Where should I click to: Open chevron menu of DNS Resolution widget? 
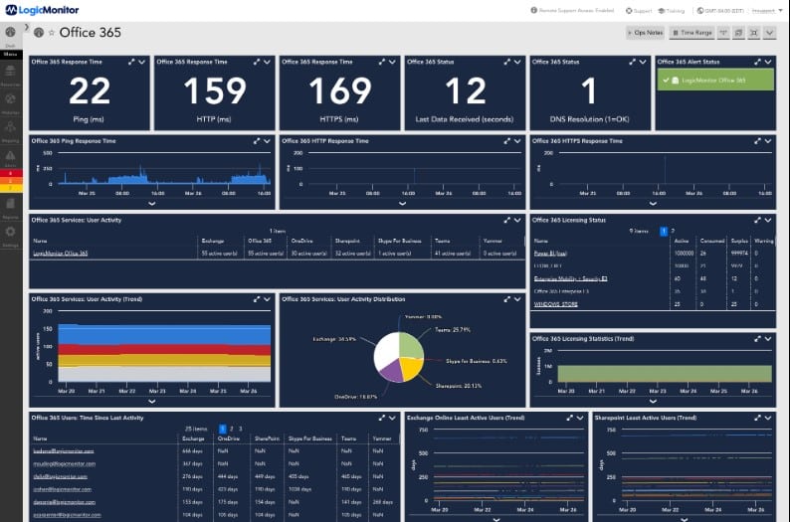[643, 62]
